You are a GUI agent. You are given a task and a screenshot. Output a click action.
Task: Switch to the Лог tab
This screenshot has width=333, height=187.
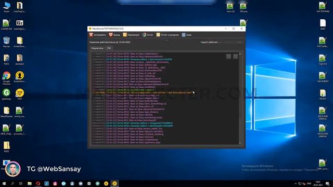(x=109, y=48)
